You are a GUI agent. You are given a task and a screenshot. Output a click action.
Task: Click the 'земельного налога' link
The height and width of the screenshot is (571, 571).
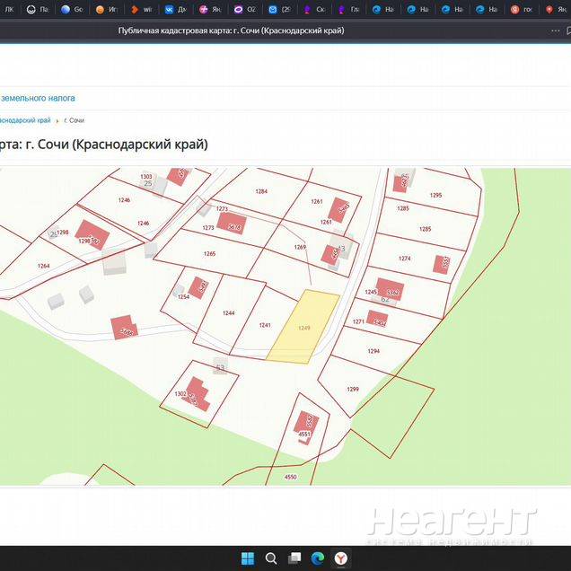[x=38, y=98]
